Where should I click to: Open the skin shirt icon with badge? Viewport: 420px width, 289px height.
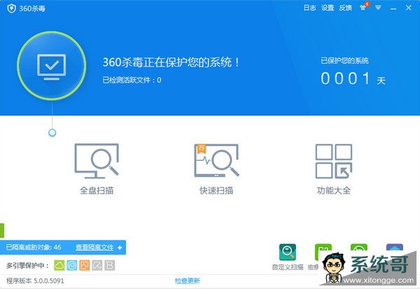coord(364,7)
